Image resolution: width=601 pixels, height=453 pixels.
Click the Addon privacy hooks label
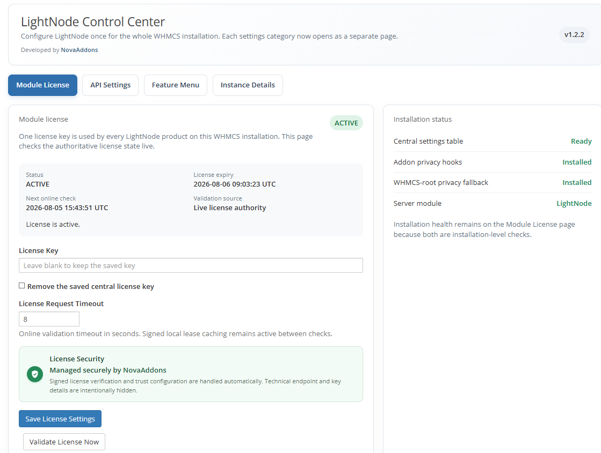click(x=428, y=162)
